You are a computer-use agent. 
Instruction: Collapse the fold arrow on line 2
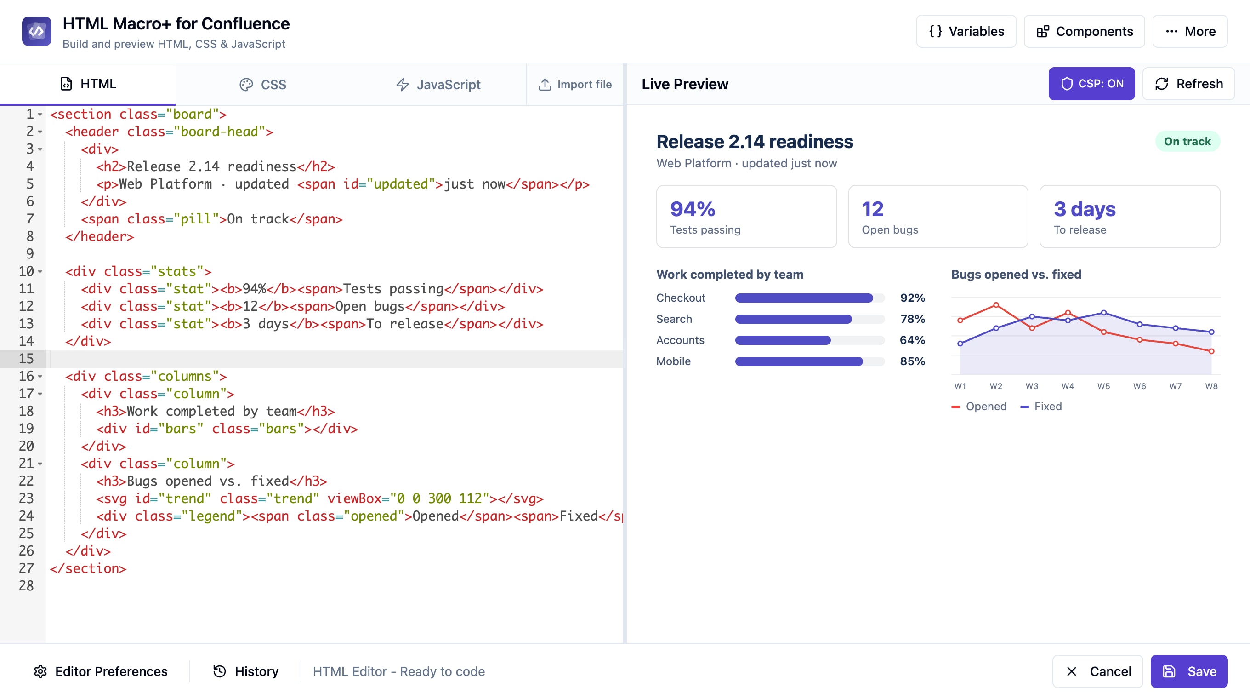(40, 132)
